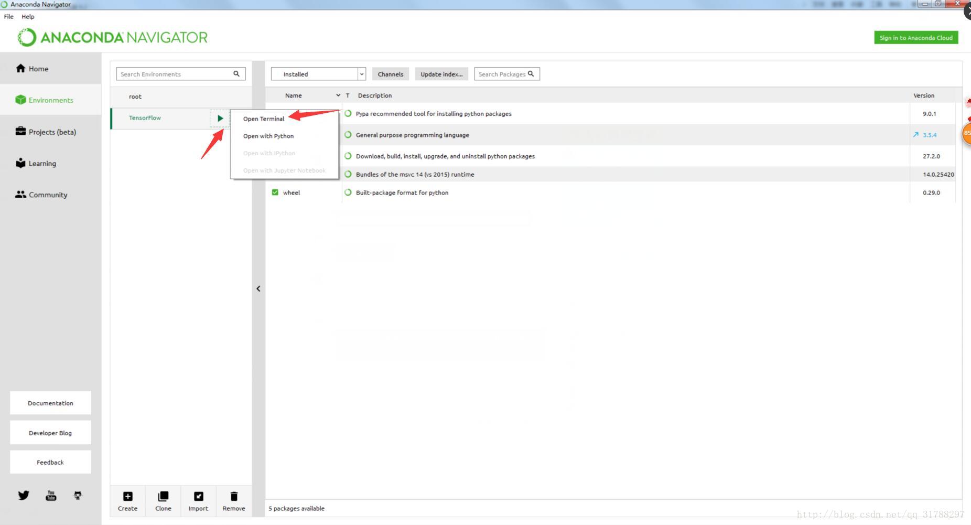Select the TensorFlow environment

[x=160, y=118]
